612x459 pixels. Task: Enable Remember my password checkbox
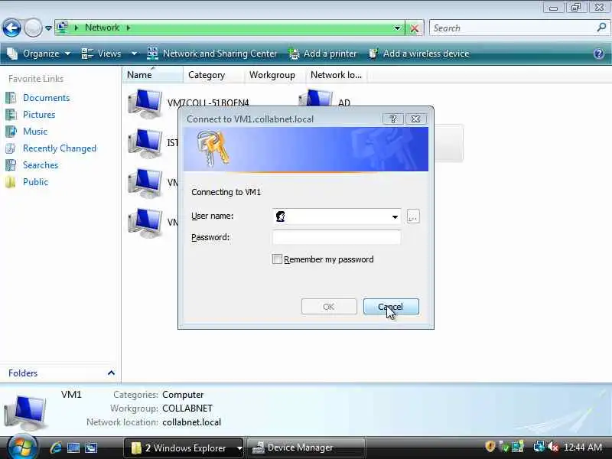pos(277,259)
